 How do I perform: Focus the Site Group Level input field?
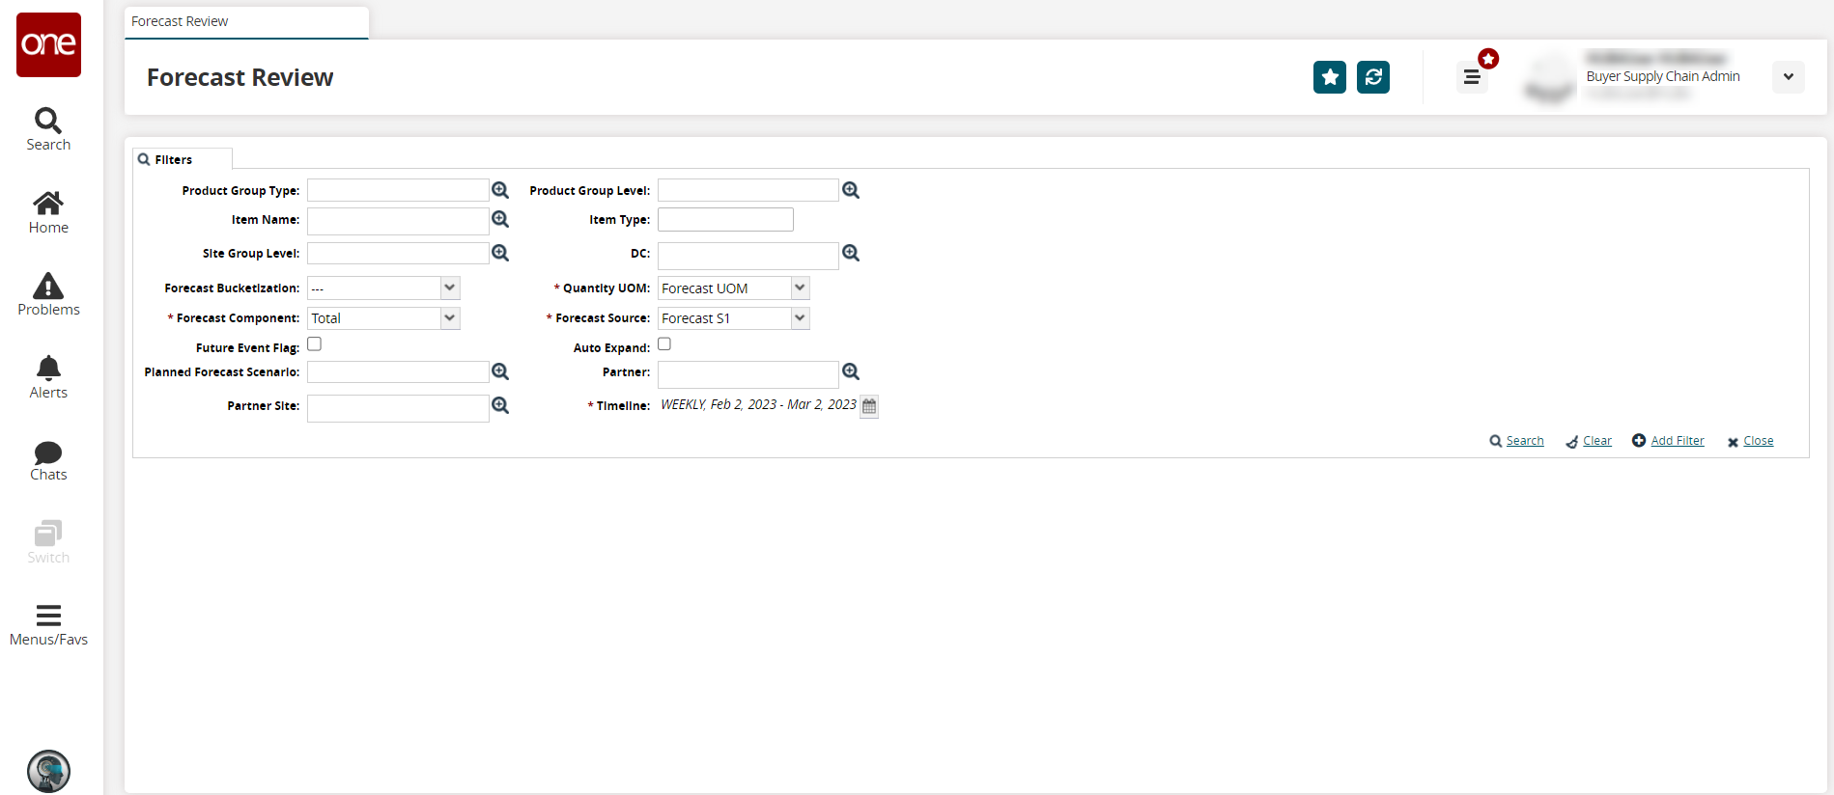(398, 254)
